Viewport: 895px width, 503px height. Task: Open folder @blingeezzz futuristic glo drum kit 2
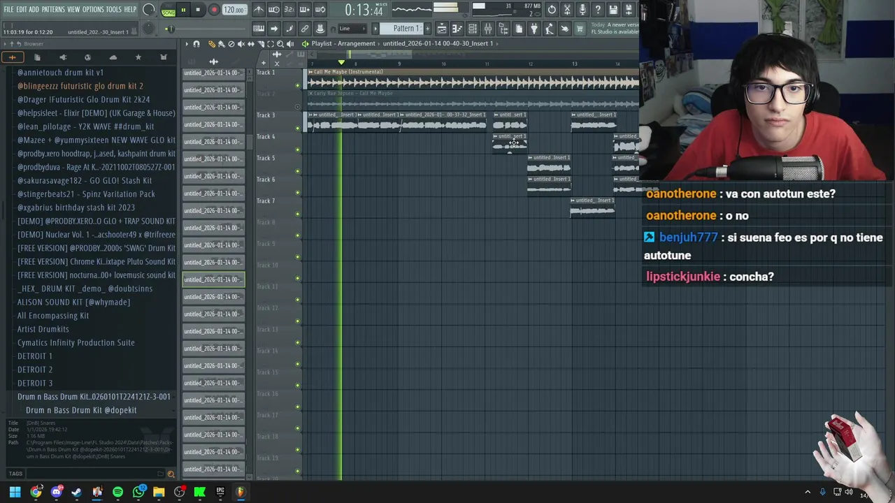point(80,86)
